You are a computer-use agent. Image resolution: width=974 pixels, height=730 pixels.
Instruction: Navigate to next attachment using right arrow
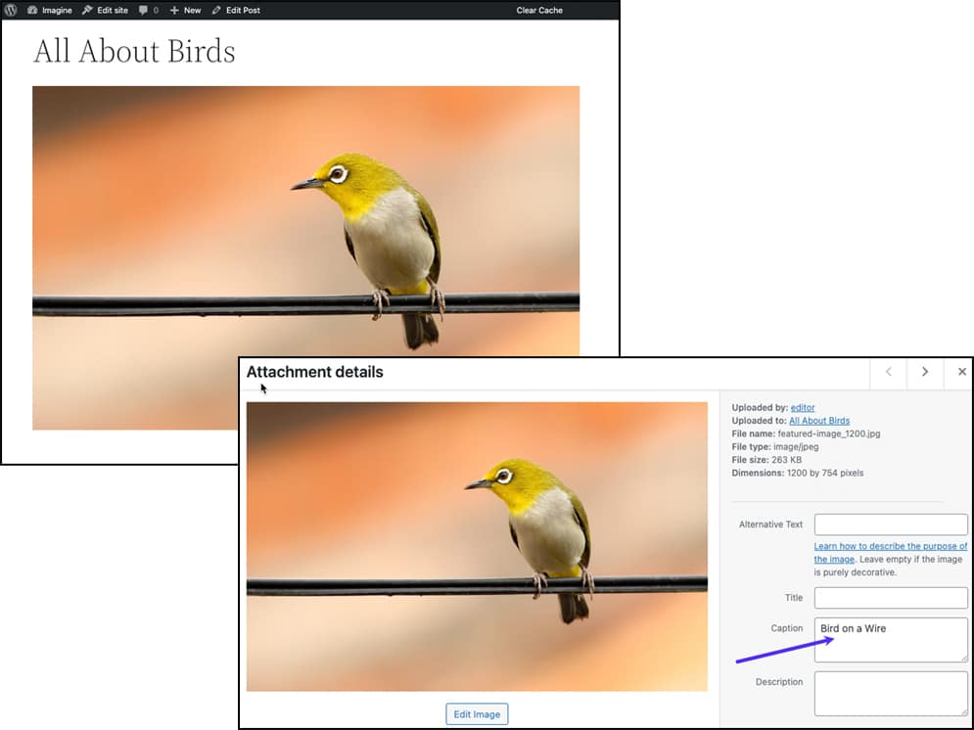pyautogui.click(x=924, y=372)
